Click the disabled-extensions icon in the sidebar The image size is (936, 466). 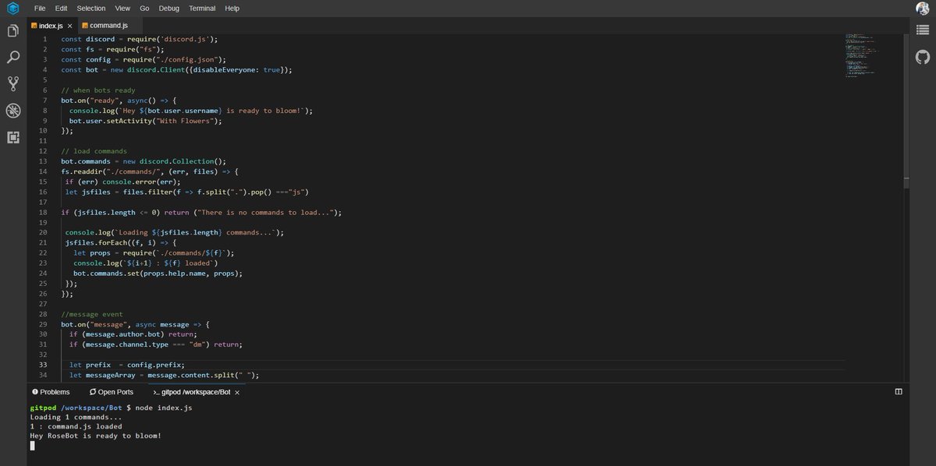[x=12, y=110]
